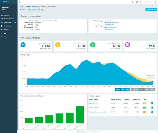Click the power logout icon

(155, 2)
